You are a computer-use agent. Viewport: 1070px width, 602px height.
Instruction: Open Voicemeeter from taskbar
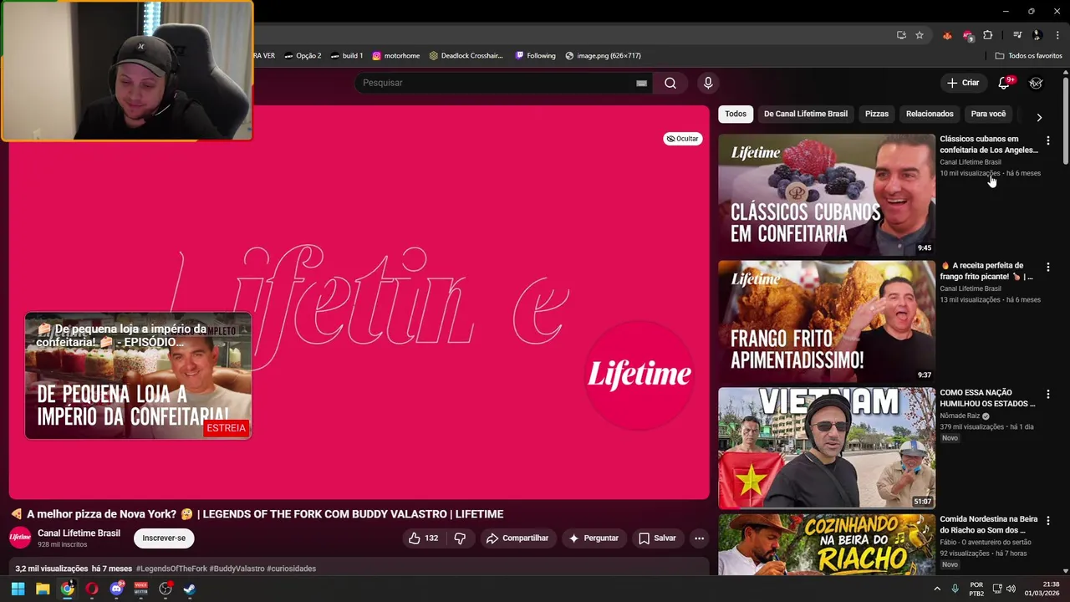point(140,589)
